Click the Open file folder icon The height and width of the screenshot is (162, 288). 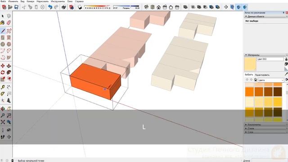(x=10, y=7)
